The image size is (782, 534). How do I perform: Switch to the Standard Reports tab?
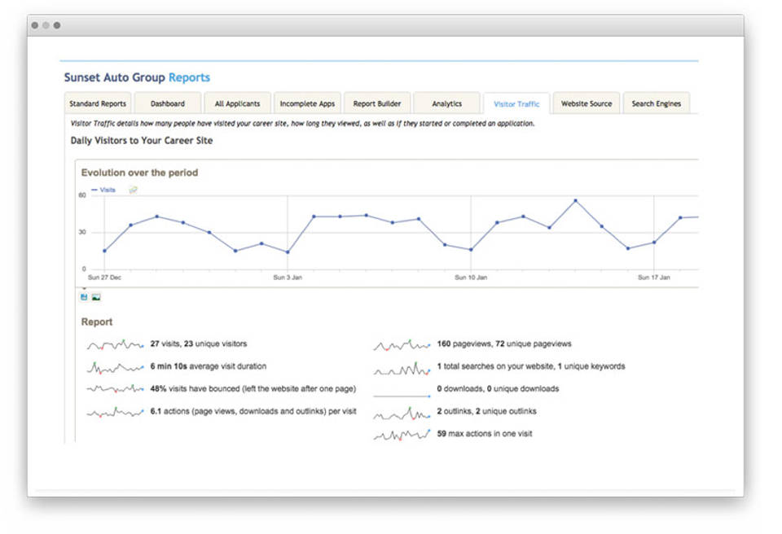(98, 104)
